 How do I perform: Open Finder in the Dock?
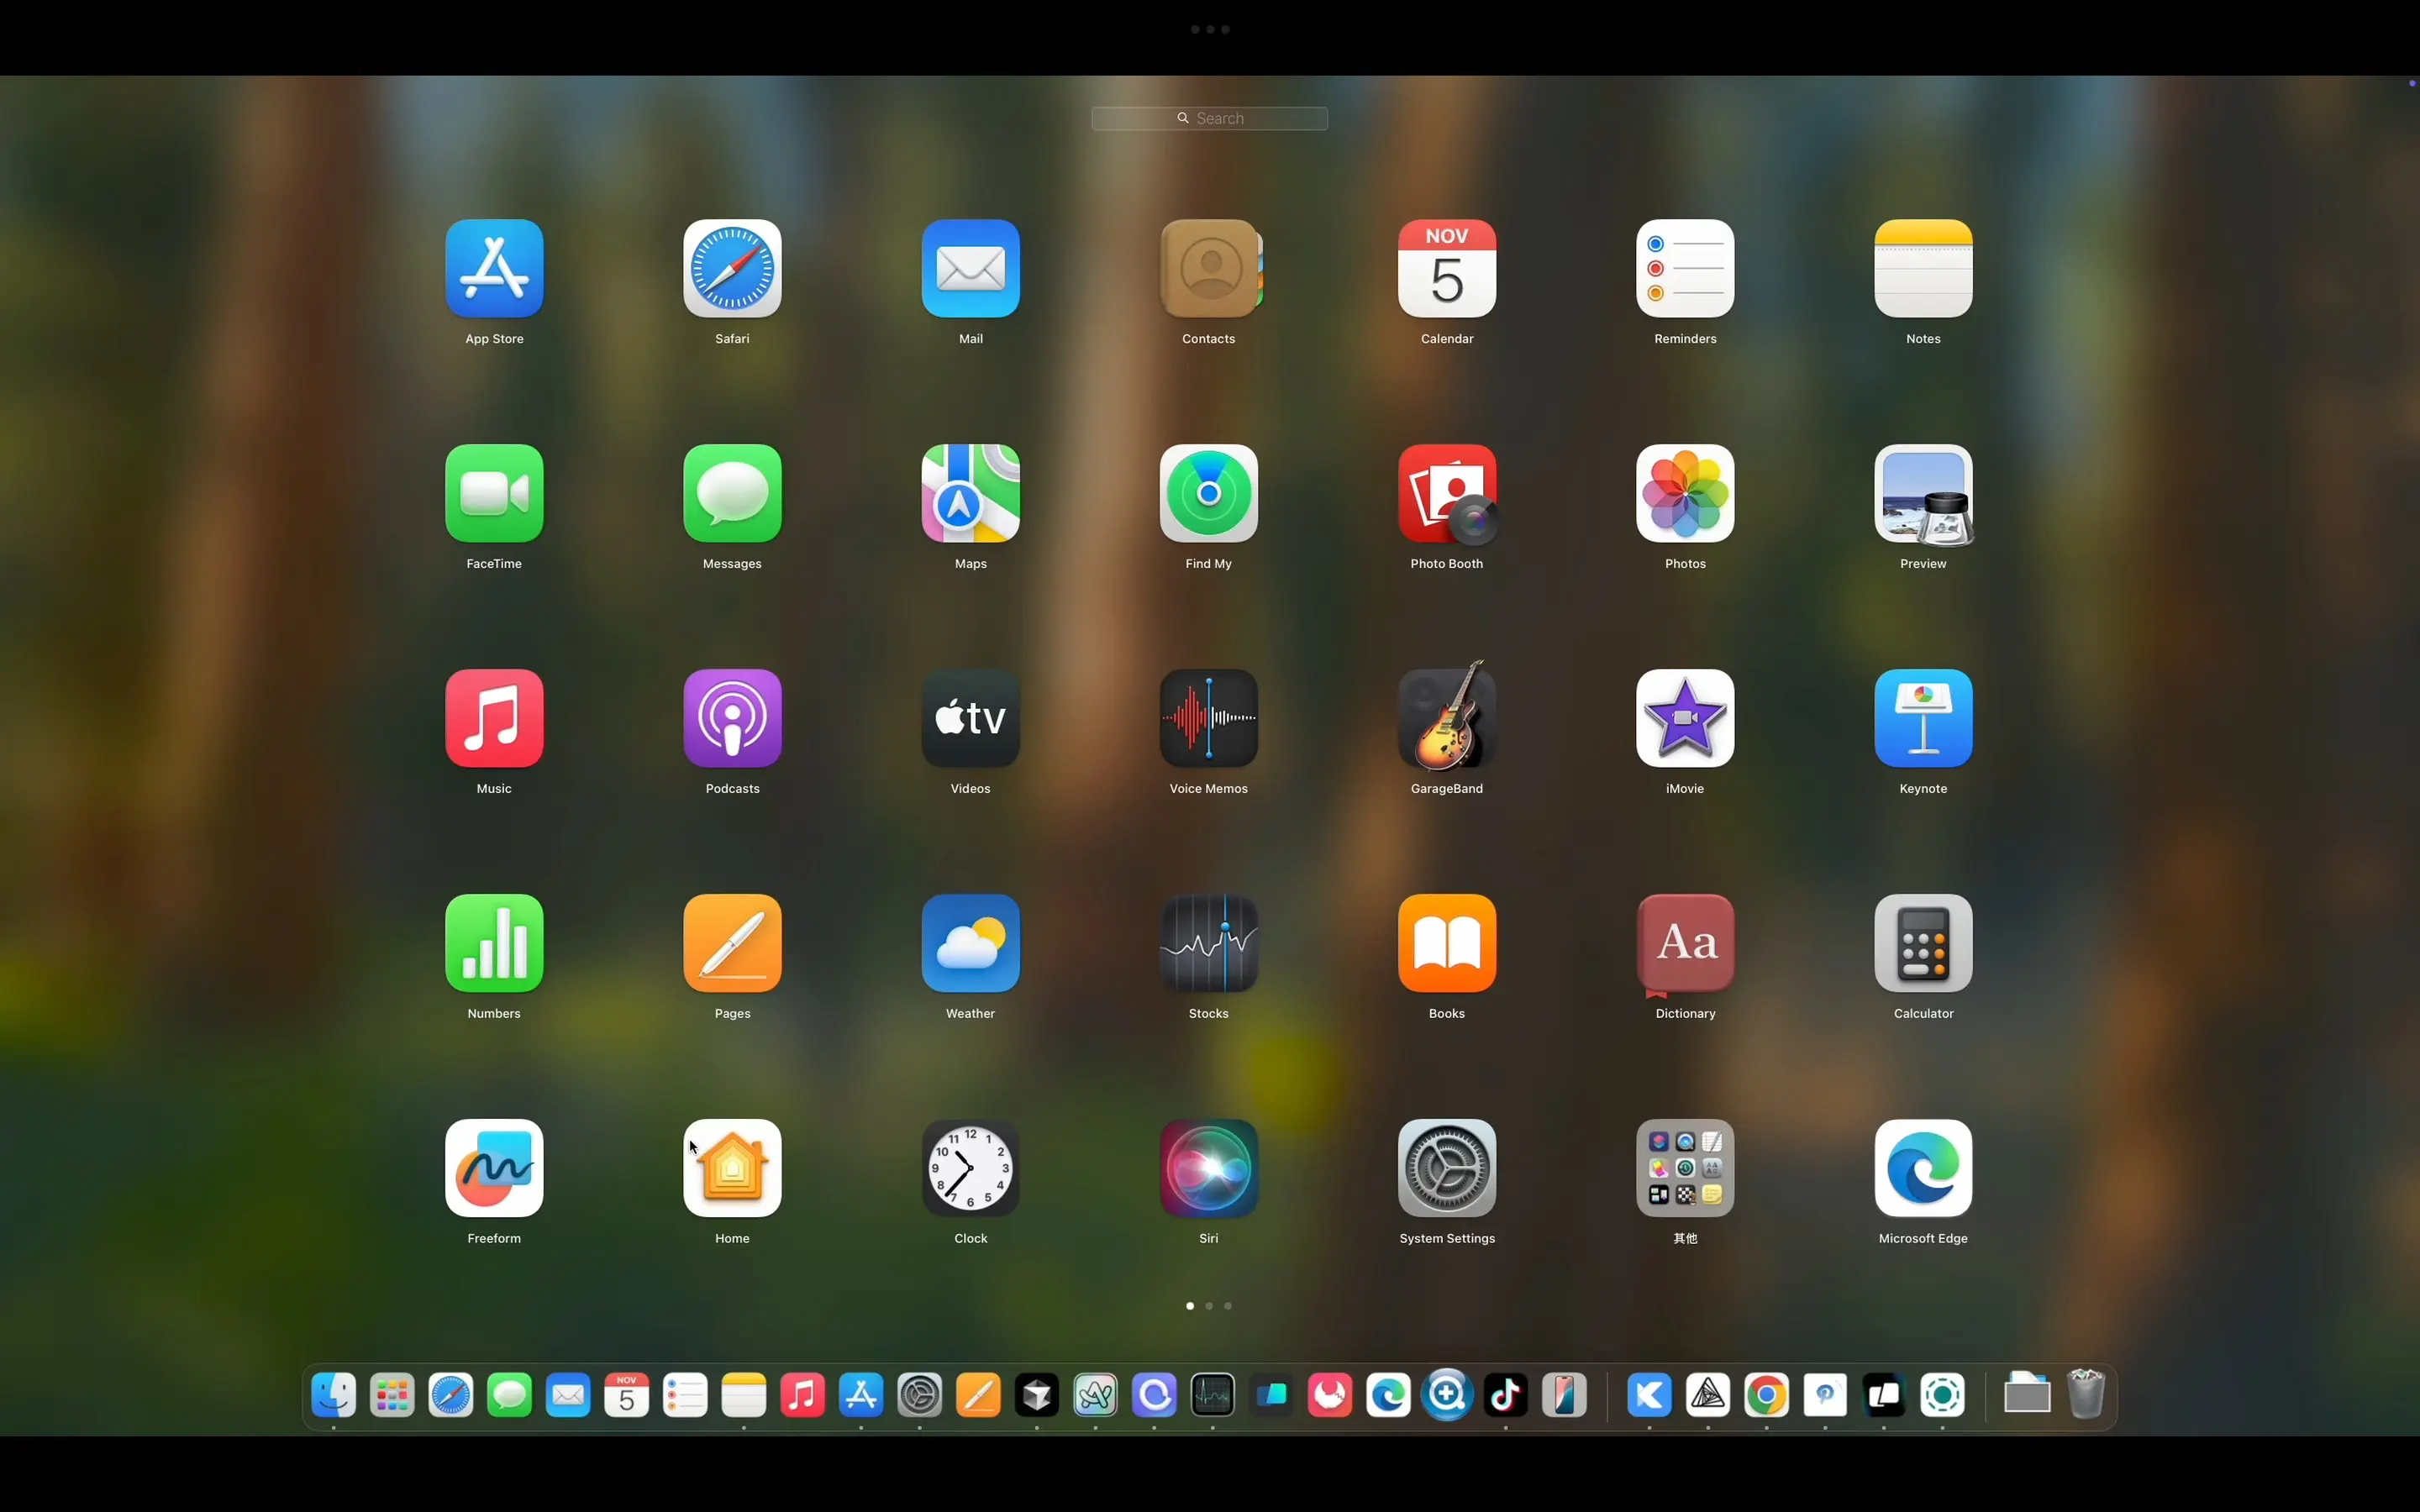coord(333,1395)
